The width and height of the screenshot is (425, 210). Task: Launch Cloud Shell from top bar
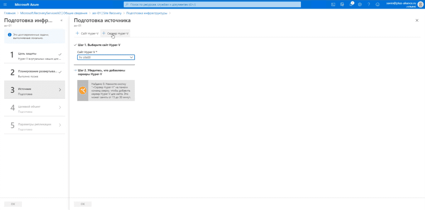pyautogui.click(x=333, y=4)
